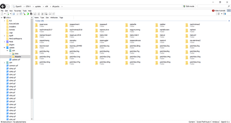Select the mpgunrunning folder name

135,30
